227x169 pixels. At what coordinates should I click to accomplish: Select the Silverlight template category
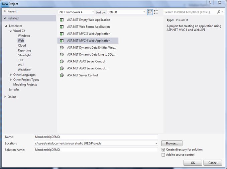(24, 55)
